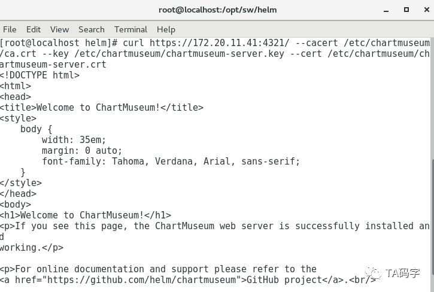Click the '</head>' line
The height and width of the screenshot is (292, 434).
click(x=18, y=194)
